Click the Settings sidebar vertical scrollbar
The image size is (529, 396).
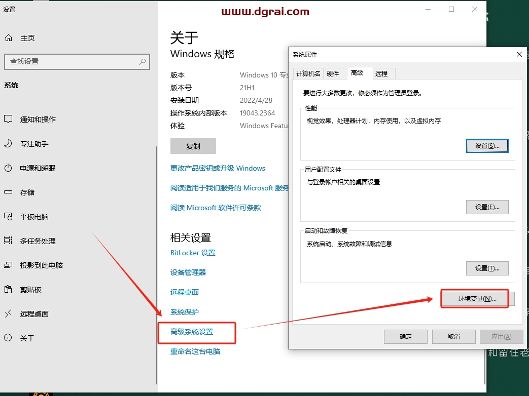pyautogui.click(x=157, y=265)
